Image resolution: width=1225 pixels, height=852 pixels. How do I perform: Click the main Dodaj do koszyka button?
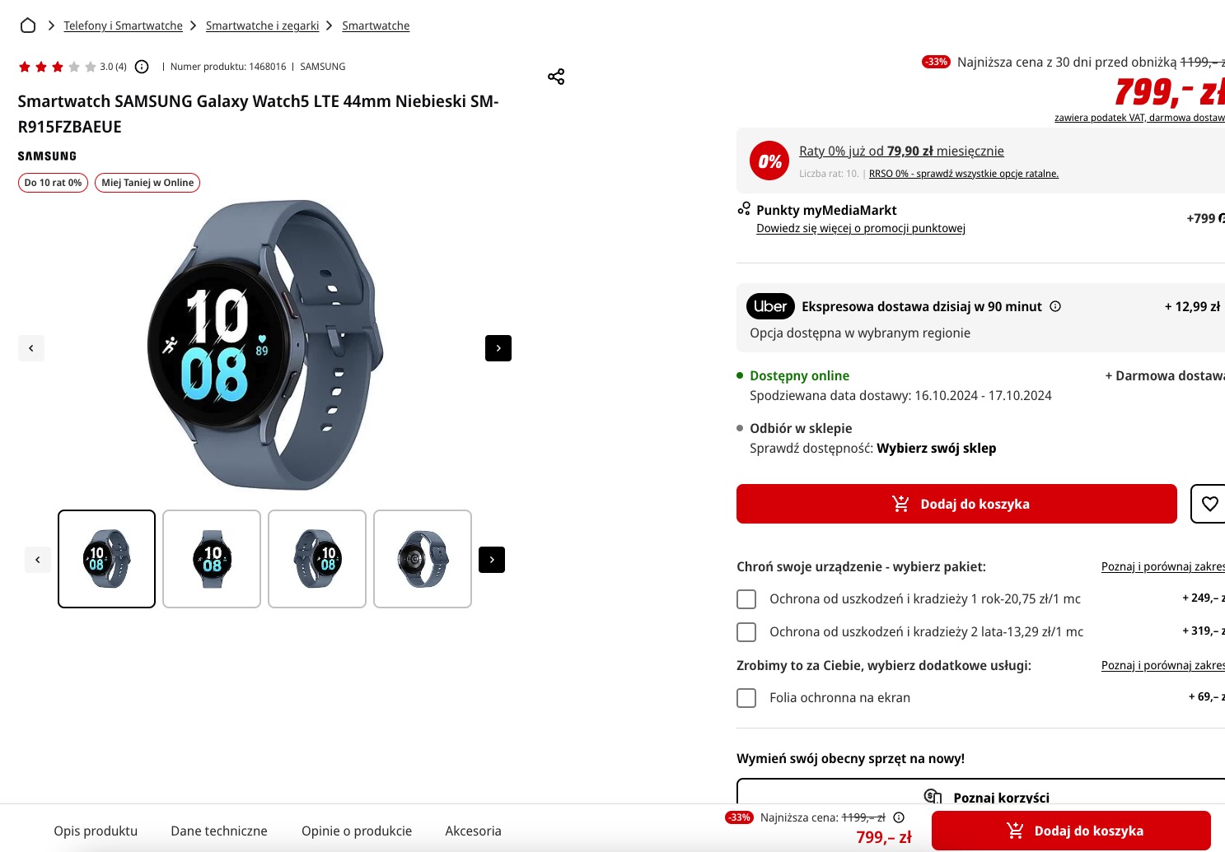click(x=956, y=504)
